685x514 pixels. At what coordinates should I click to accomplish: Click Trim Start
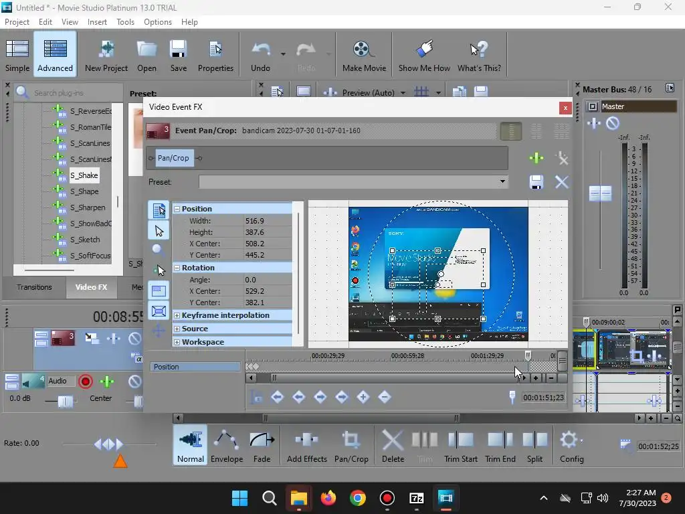tap(460, 446)
